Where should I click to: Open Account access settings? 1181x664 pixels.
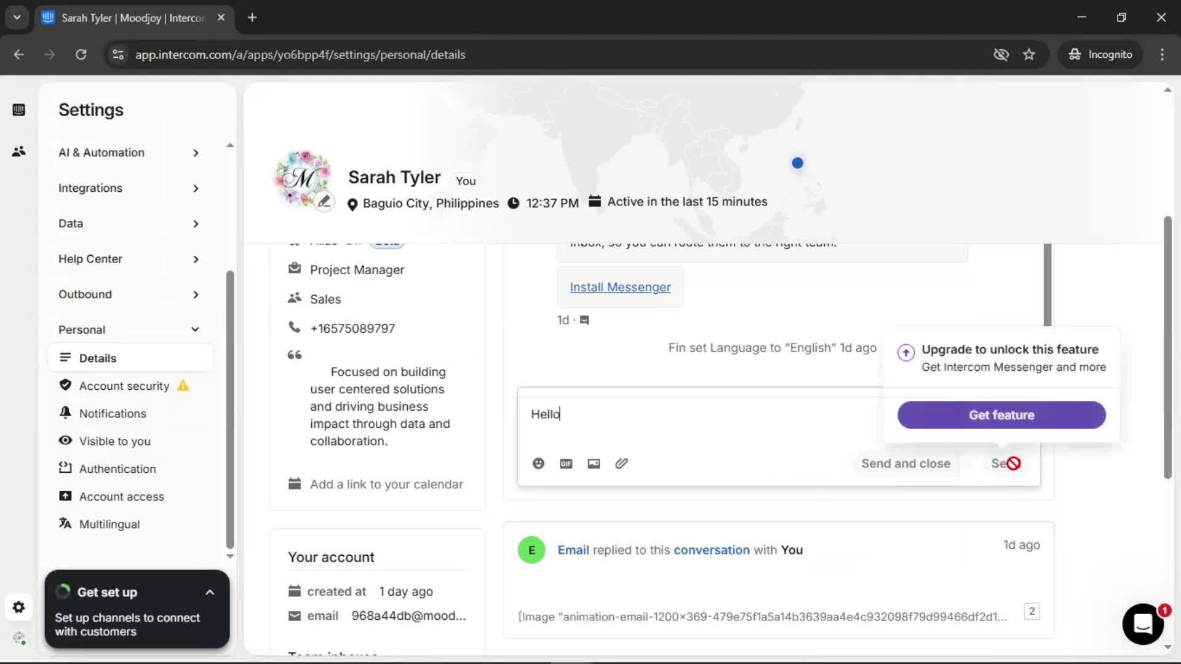coord(121,497)
